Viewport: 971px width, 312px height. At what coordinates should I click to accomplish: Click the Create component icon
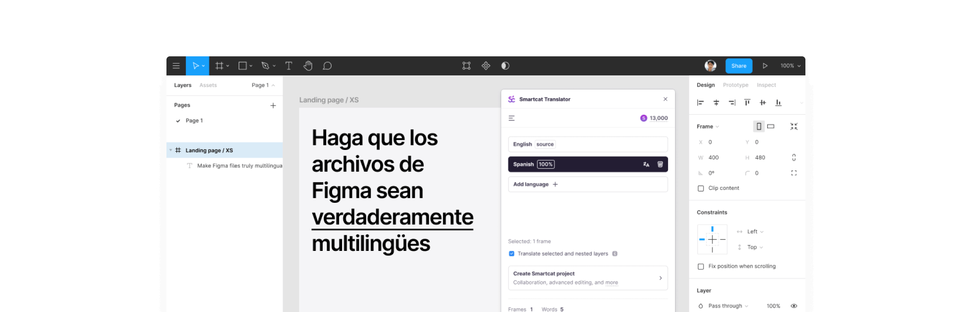[x=486, y=66]
